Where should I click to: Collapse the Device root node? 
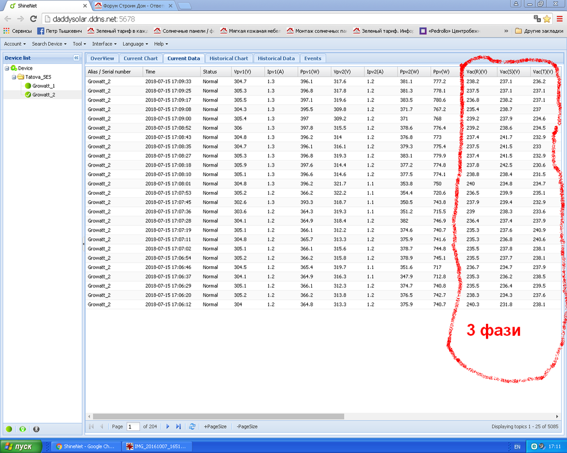pyautogui.click(x=7, y=68)
